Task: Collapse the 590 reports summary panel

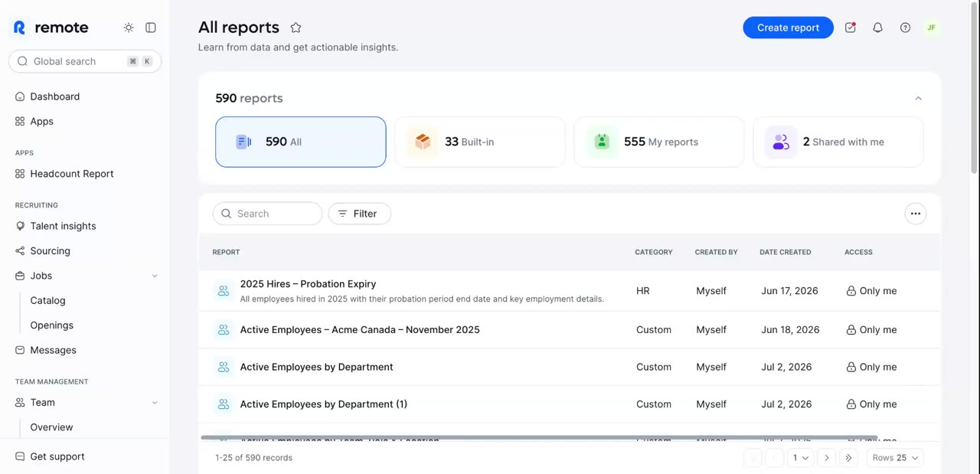Action: click(918, 98)
